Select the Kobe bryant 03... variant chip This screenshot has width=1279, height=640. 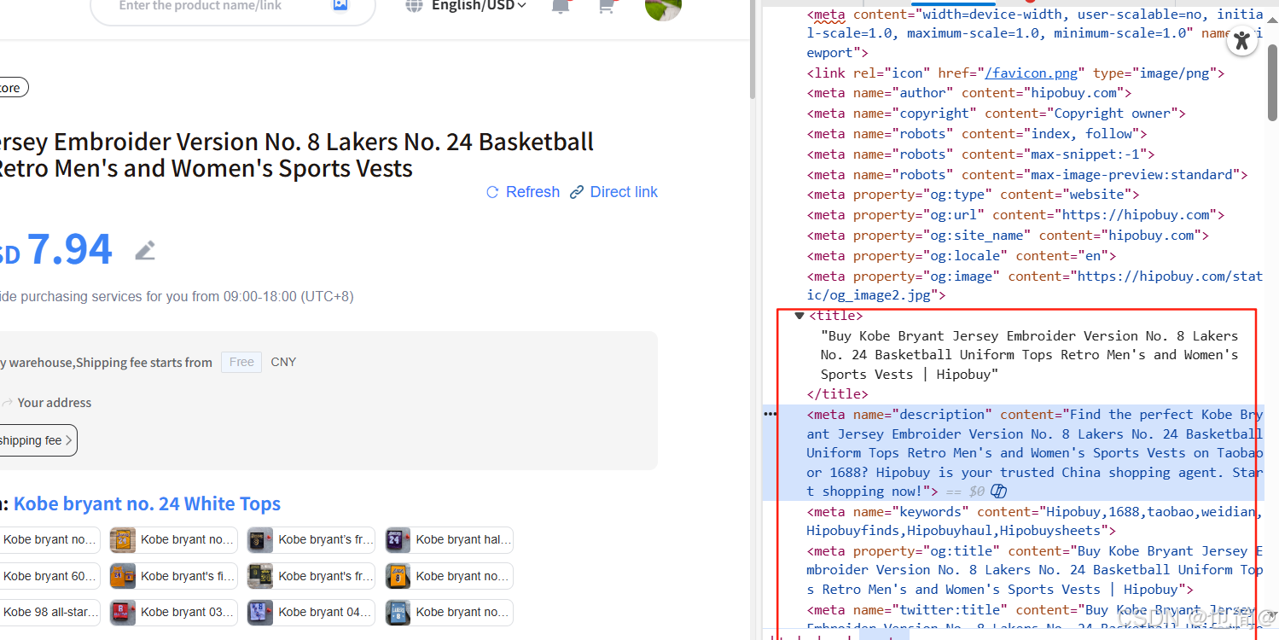click(174, 612)
